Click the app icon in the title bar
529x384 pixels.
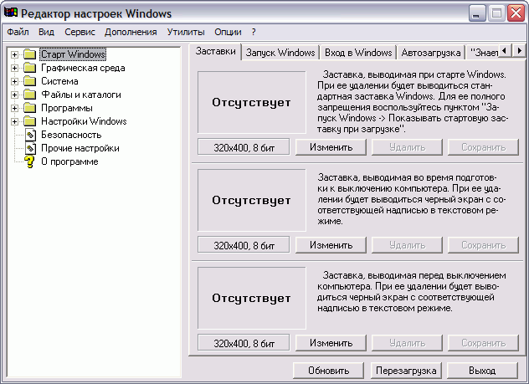click(x=10, y=13)
